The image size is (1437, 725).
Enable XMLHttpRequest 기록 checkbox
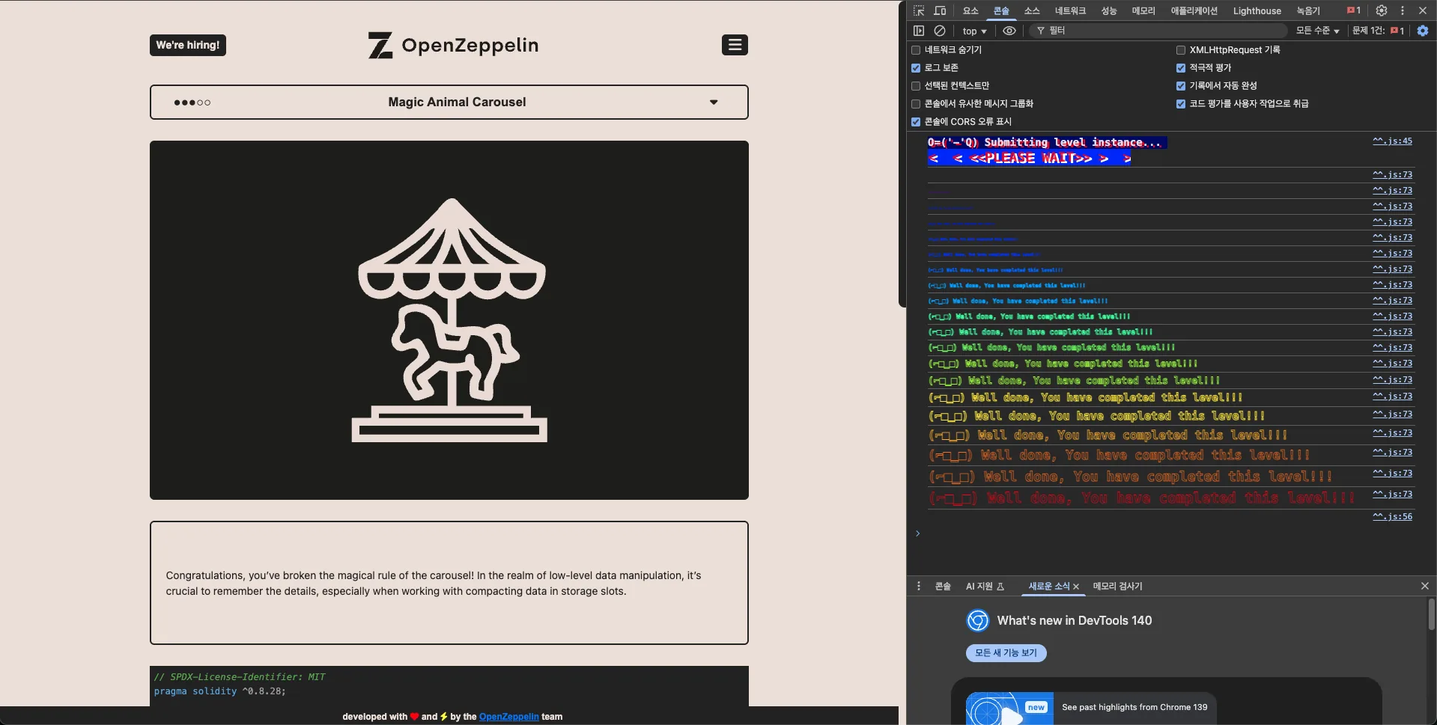coord(1181,50)
